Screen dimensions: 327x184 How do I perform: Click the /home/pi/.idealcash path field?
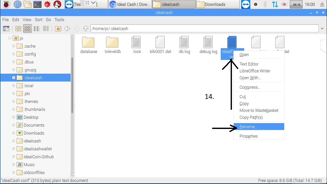(x=205, y=29)
